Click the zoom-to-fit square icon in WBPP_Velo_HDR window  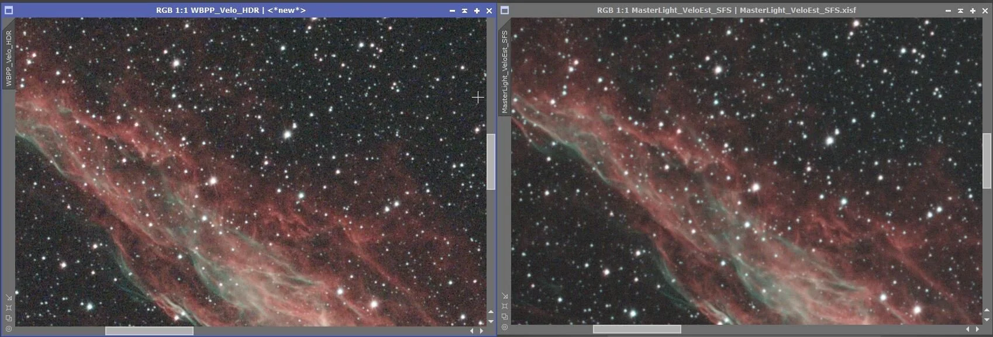pyautogui.click(x=8, y=308)
